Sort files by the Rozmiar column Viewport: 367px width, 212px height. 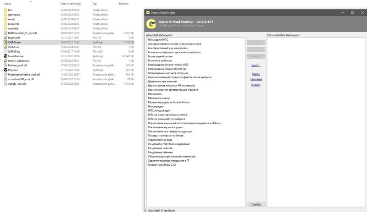[x=123, y=3]
